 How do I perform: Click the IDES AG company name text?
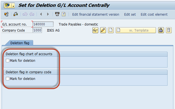(53, 30)
